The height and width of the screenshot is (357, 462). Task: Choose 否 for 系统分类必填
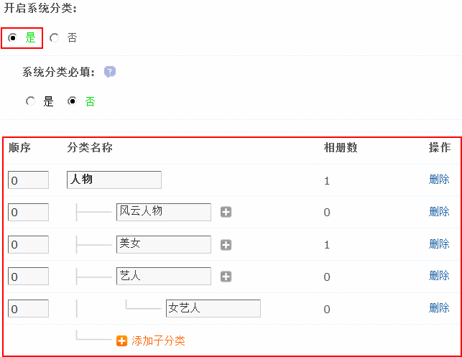(x=72, y=101)
